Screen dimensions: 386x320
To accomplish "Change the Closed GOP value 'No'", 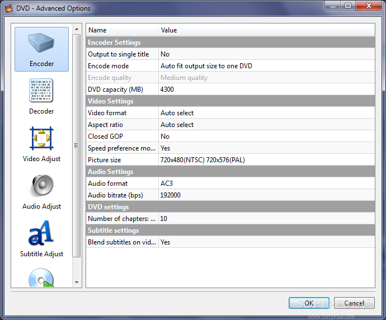I will point(267,137).
